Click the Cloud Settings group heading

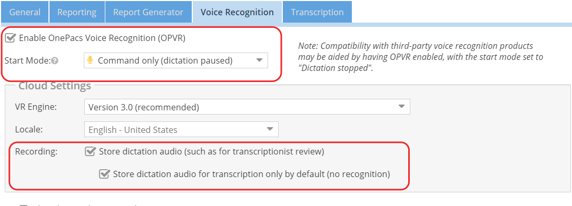pyautogui.click(x=55, y=86)
